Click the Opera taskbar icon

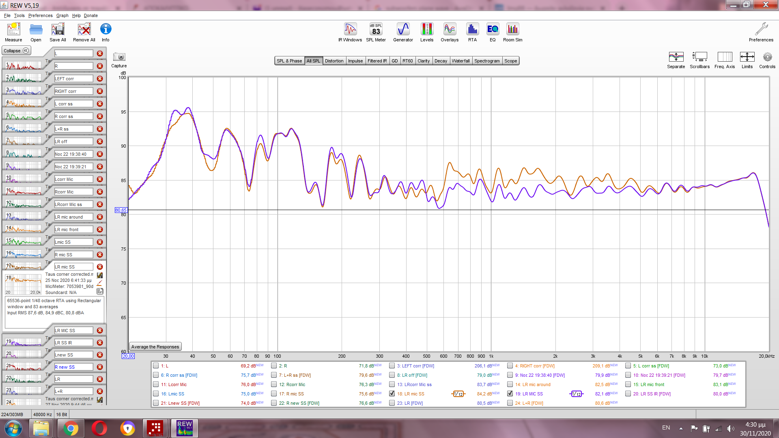click(x=99, y=428)
